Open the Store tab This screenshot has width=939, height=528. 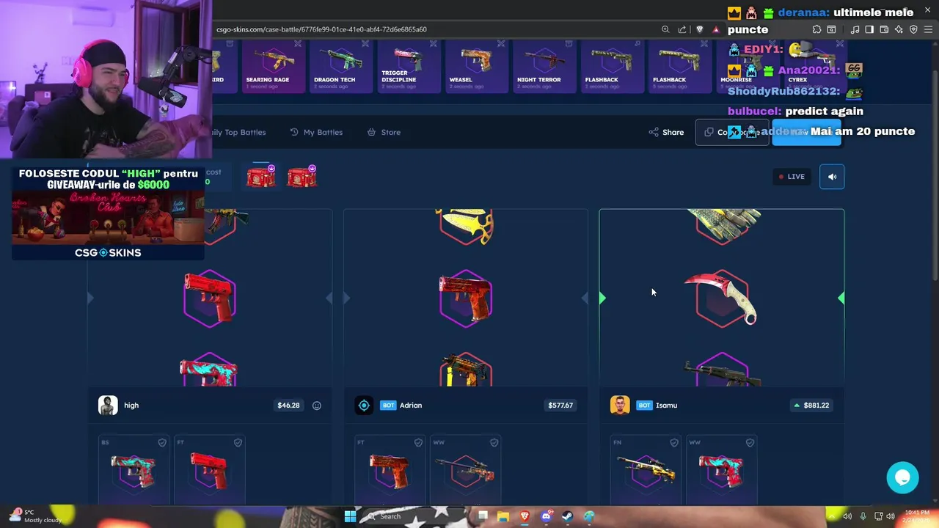pos(384,132)
